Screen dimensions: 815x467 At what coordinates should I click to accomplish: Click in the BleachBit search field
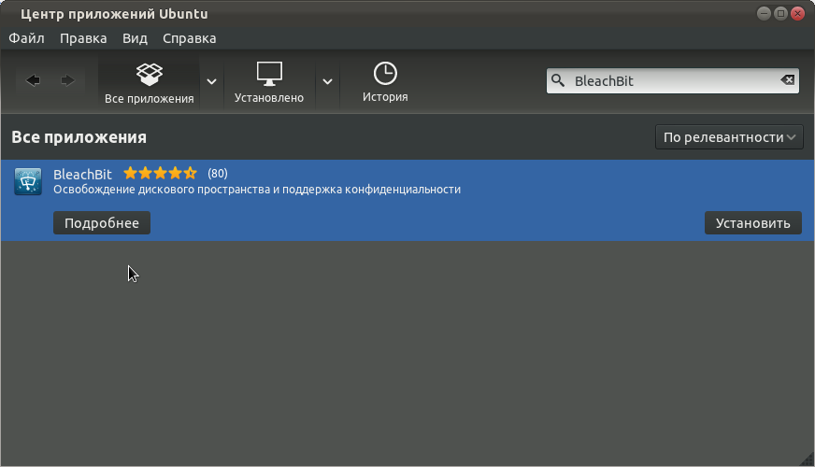(673, 81)
